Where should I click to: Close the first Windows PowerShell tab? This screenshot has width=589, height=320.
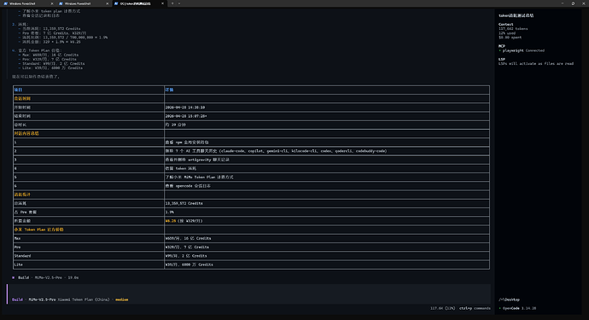click(x=52, y=3)
